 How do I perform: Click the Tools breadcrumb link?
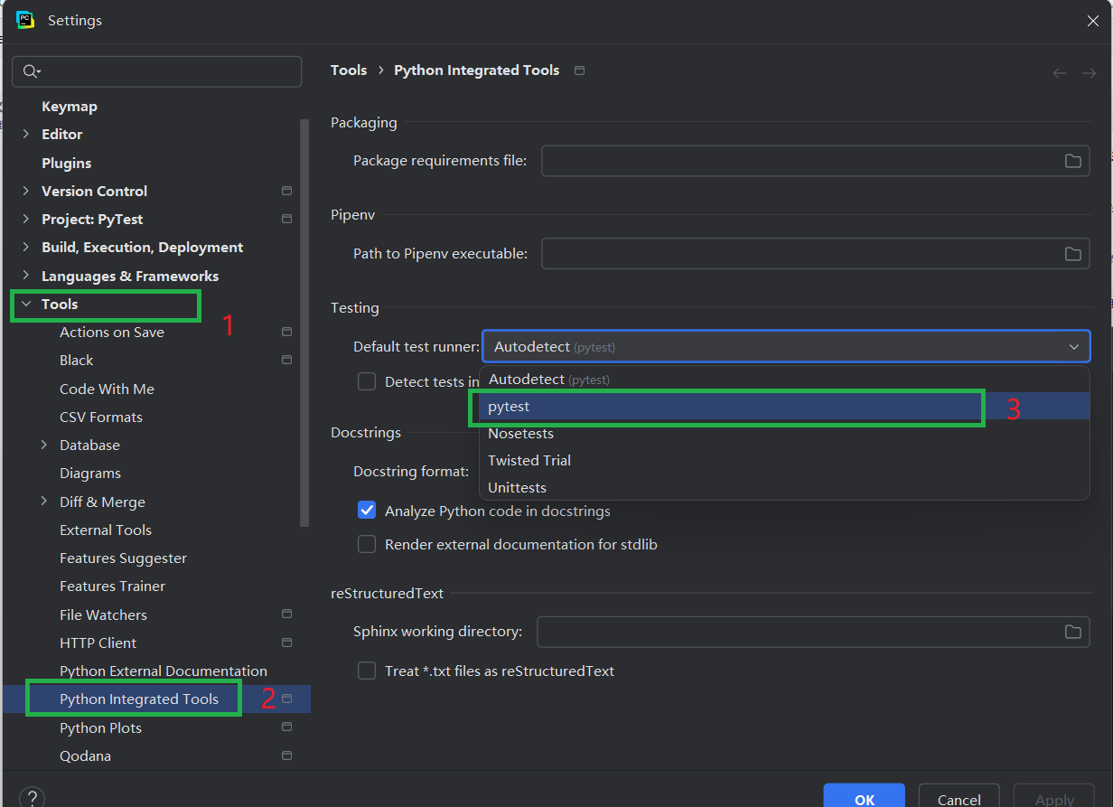tap(349, 70)
